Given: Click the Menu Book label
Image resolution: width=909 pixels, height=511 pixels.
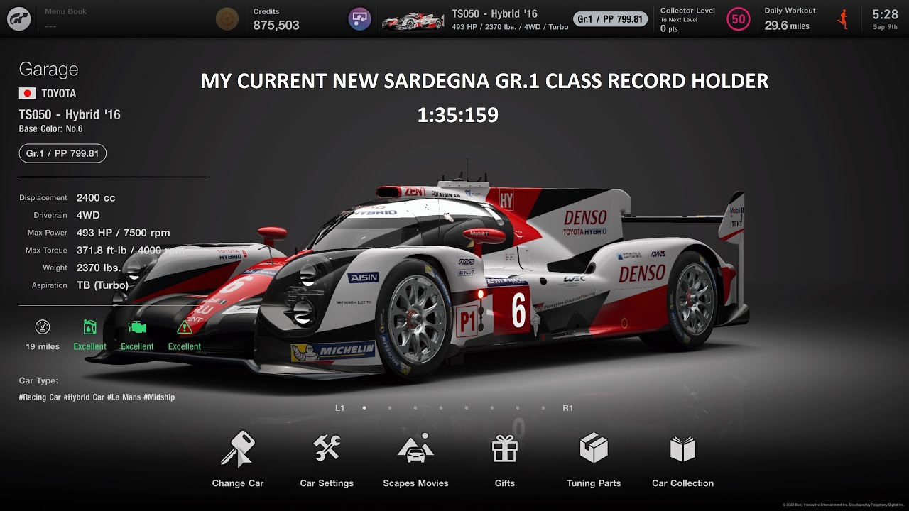Looking at the screenshot, I should (x=65, y=11).
